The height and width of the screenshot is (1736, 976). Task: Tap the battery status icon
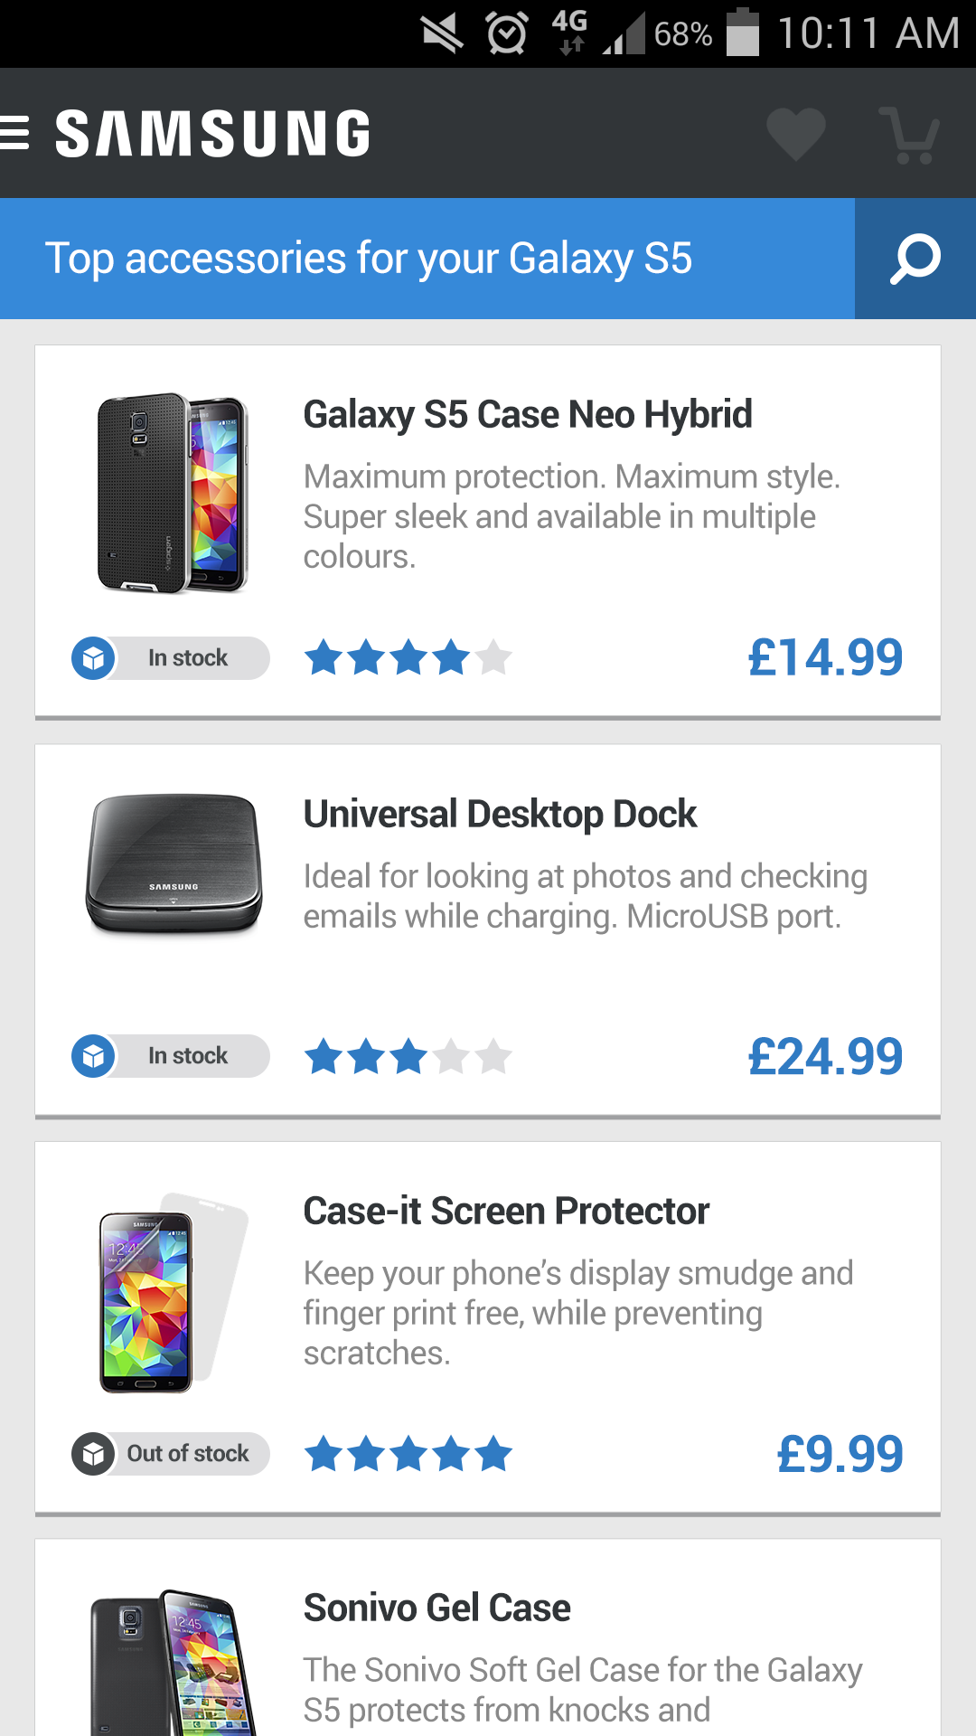743,33
